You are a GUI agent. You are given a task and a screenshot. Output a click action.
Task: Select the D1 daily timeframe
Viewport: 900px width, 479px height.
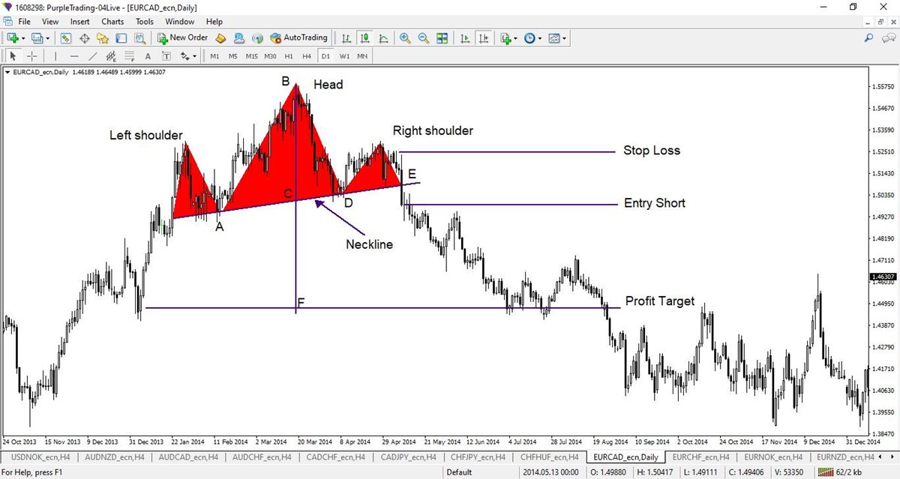325,56
